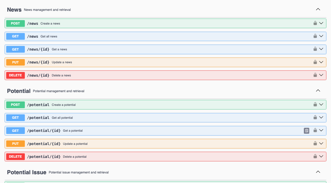The image size is (331, 183).
Task: Click the lock icon on PUT /potential/{id}
Action: (315, 144)
